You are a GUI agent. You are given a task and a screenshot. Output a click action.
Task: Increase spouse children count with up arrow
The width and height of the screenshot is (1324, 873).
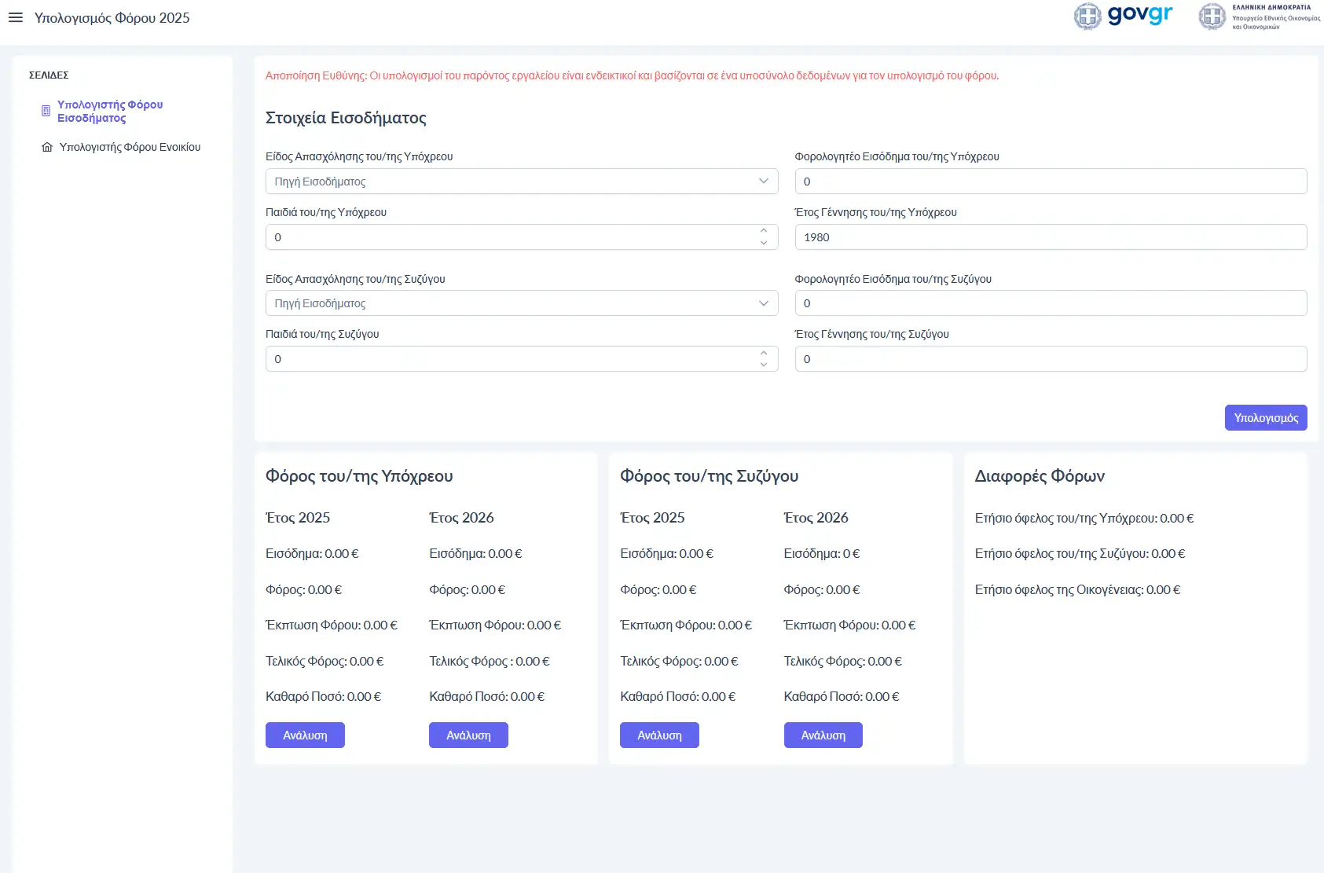coord(763,353)
